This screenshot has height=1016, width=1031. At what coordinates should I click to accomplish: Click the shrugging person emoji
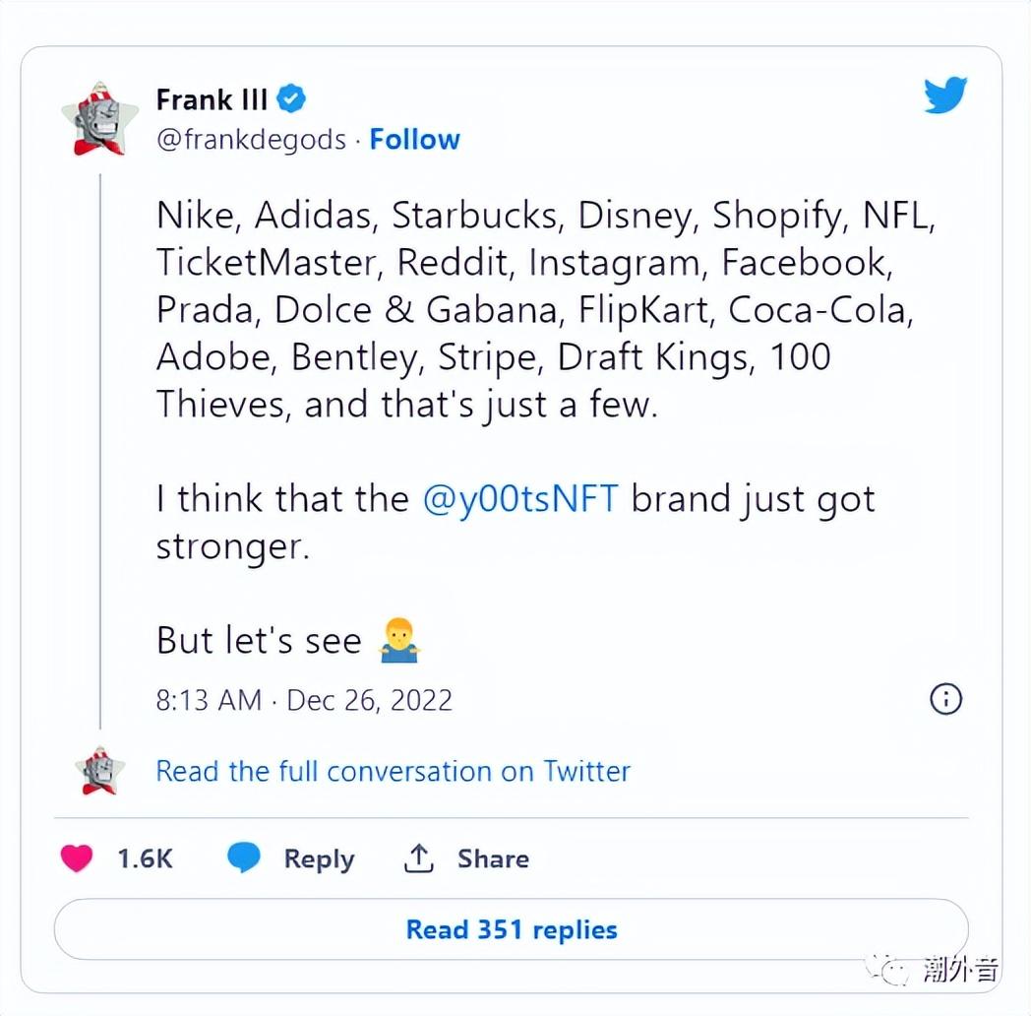point(399,640)
